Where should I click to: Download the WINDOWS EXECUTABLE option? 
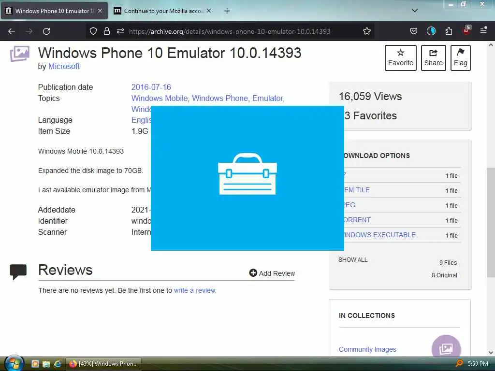[380, 235]
